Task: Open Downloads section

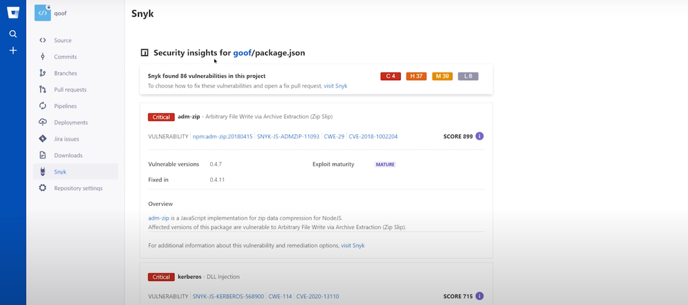Action: coord(68,156)
